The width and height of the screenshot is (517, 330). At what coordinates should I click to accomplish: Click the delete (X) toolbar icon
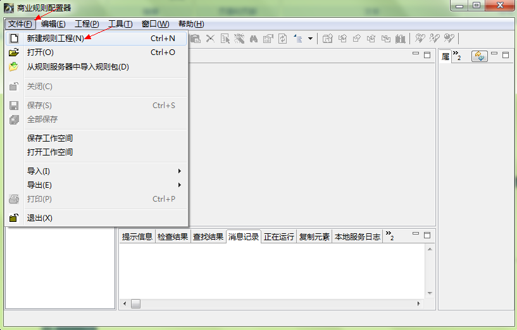pos(210,39)
